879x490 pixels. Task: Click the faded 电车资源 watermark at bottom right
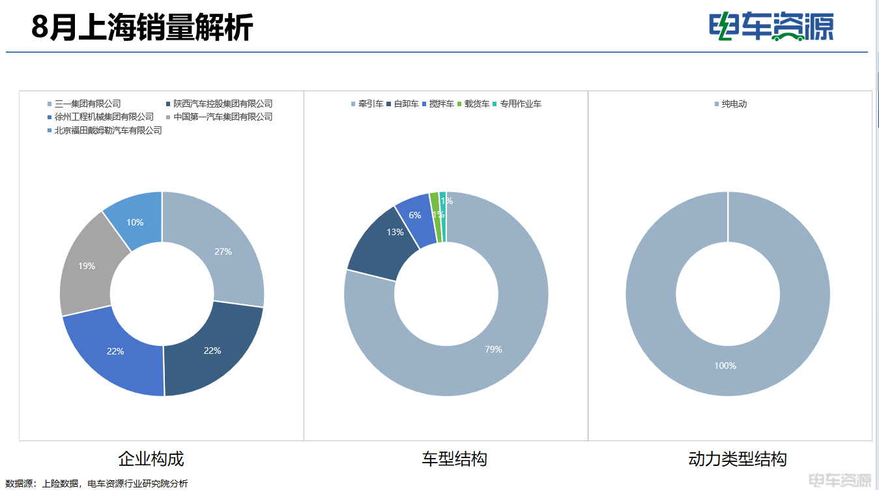point(839,480)
